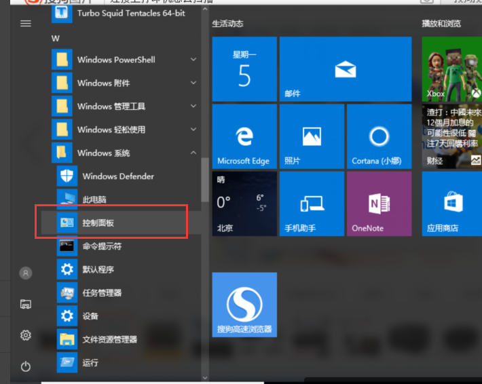The width and height of the screenshot is (482, 384).
Task: Click the user account icon
Action: pyautogui.click(x=26, y=273)
